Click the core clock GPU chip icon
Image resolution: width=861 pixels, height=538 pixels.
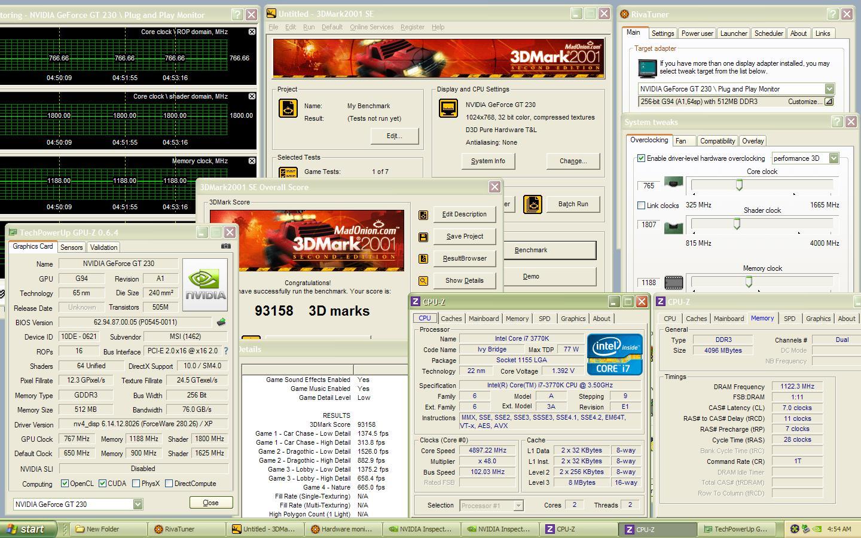tap(673, 182)
